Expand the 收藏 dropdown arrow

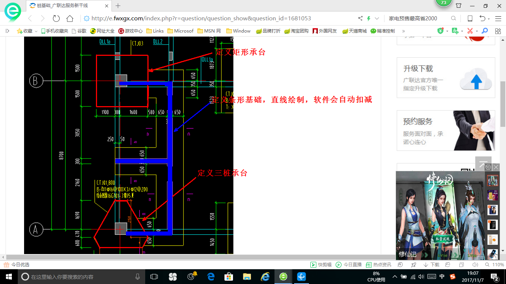pyautogui.click(x=36, y=31)
